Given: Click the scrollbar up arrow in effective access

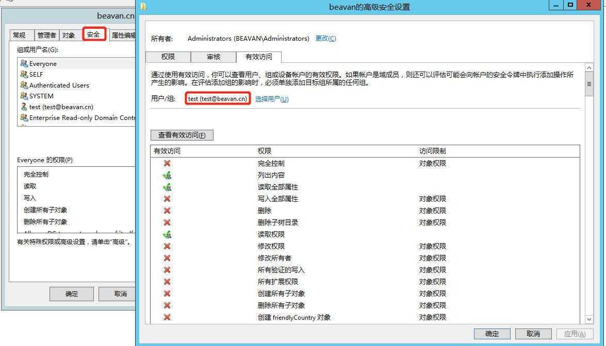Looking at the screenshot, I should pos(589,68).
